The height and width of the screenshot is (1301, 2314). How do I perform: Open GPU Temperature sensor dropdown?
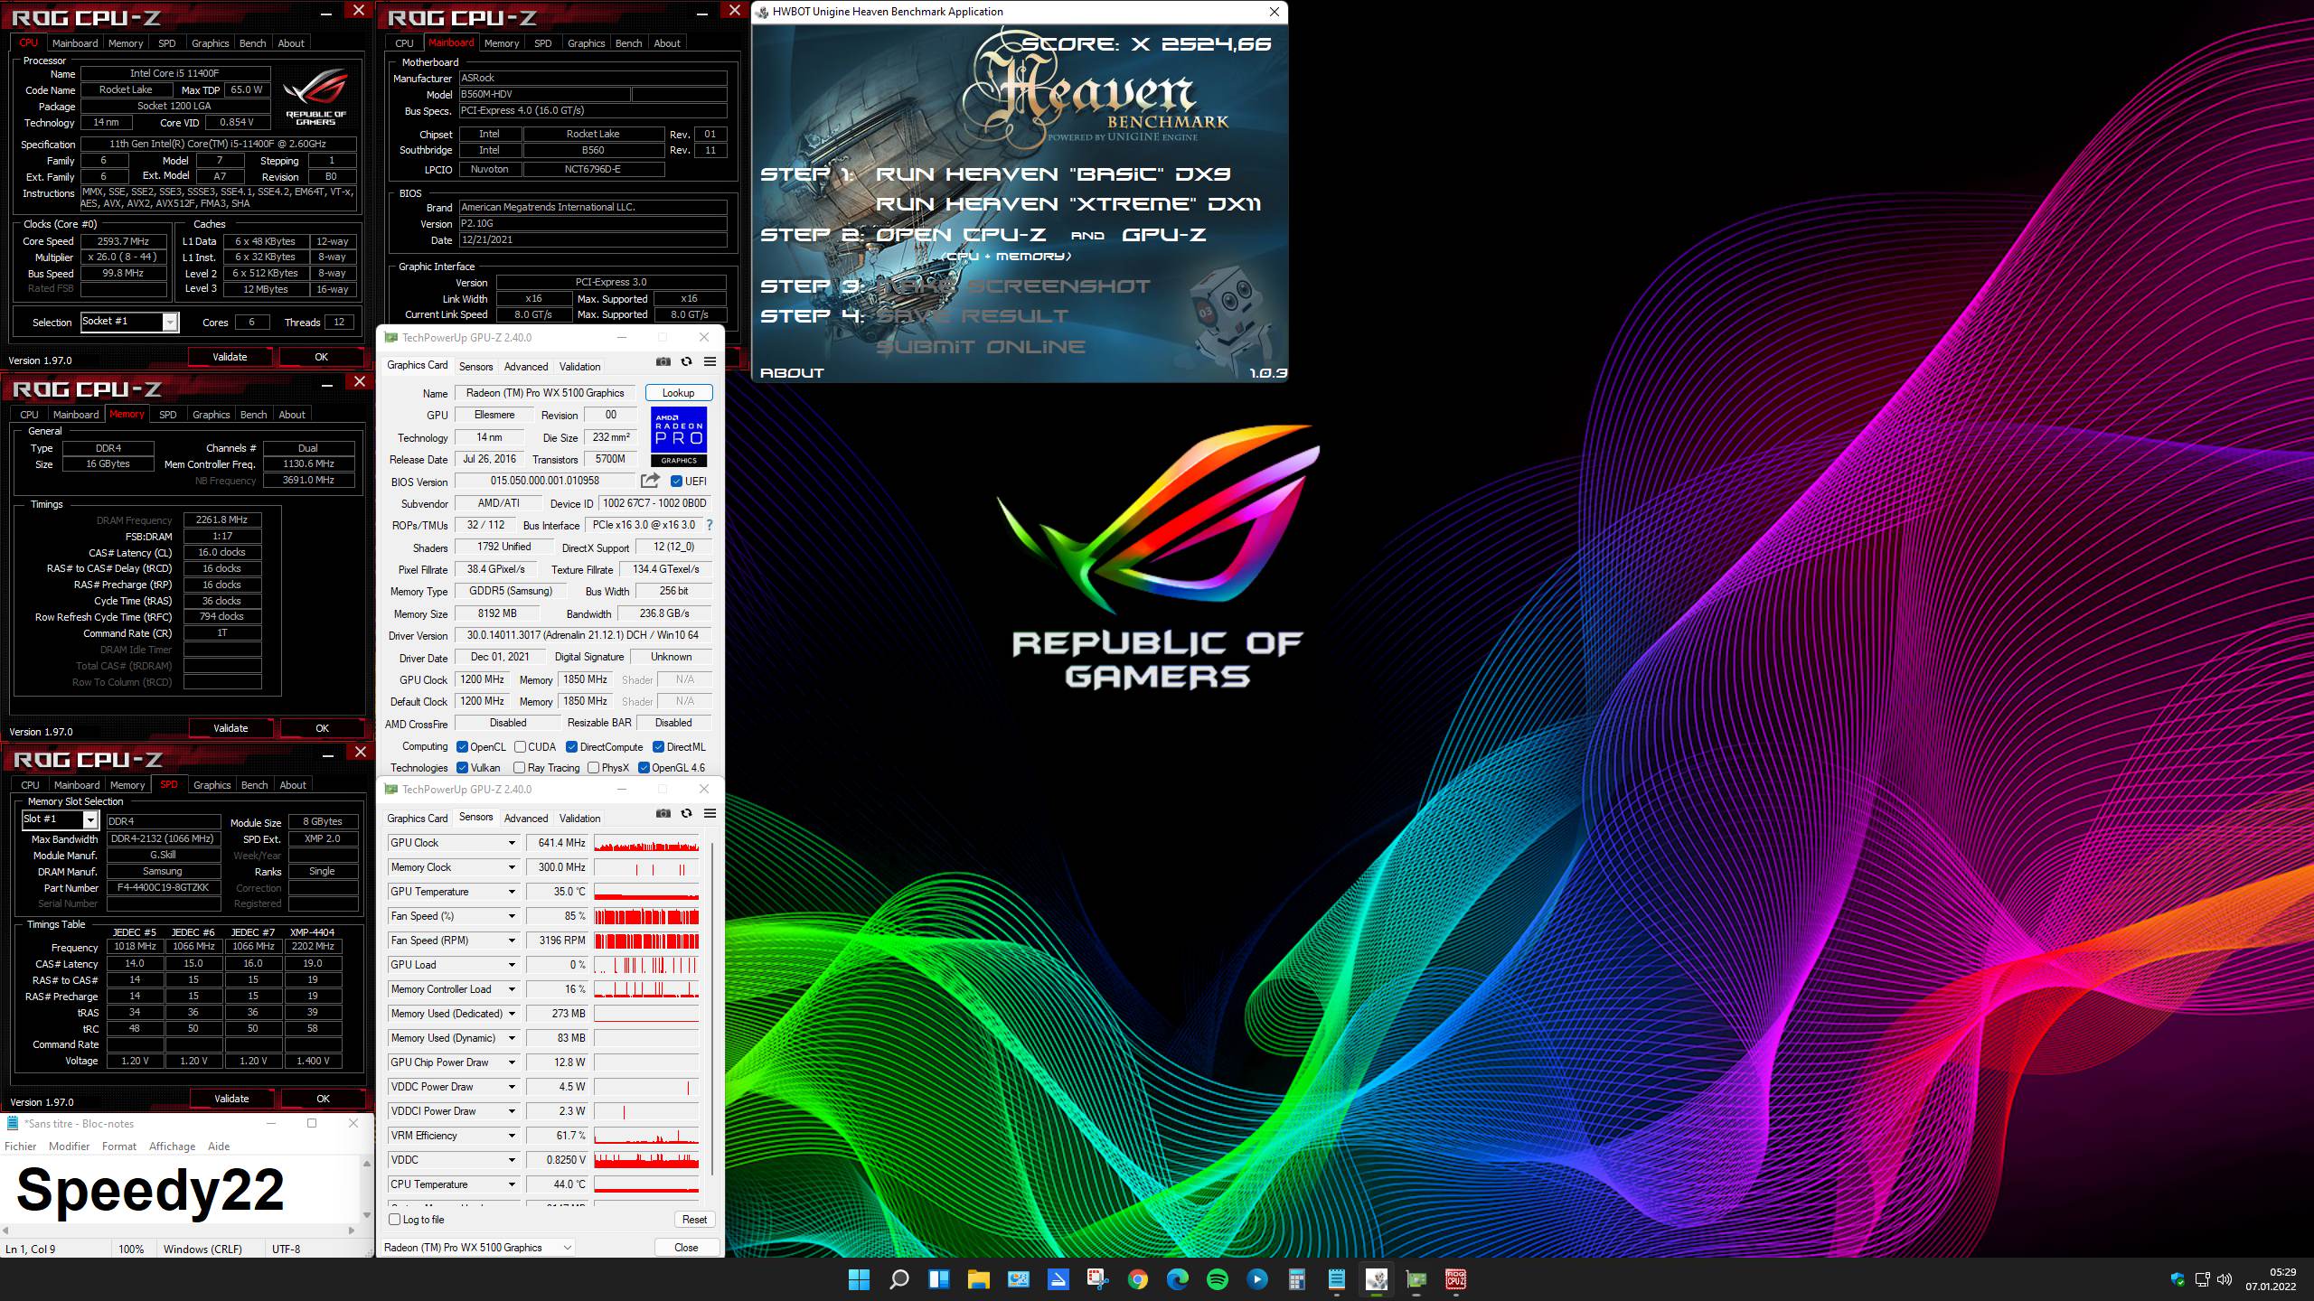coord(512,892)
